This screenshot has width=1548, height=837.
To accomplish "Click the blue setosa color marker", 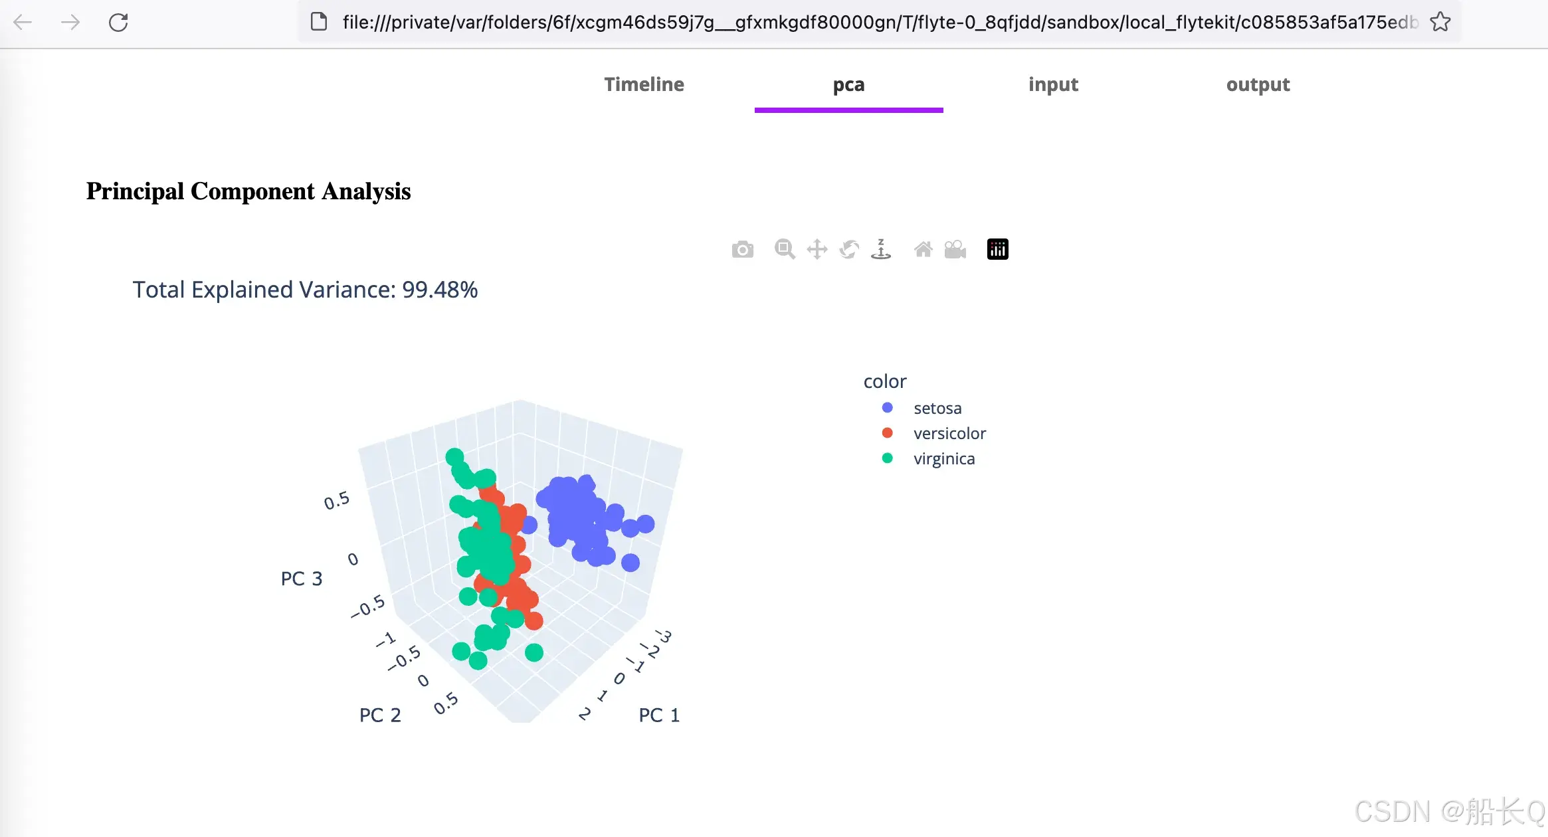I will pyautogui.click(x=887, y=407).
